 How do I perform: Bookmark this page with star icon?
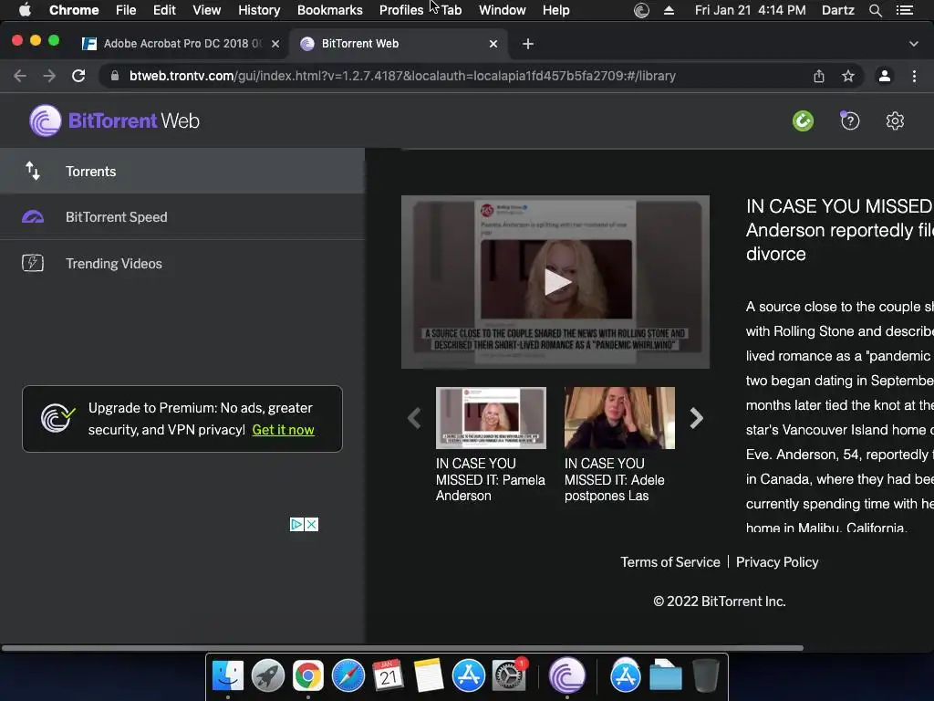pyautogui.click(x=848, y=76)
